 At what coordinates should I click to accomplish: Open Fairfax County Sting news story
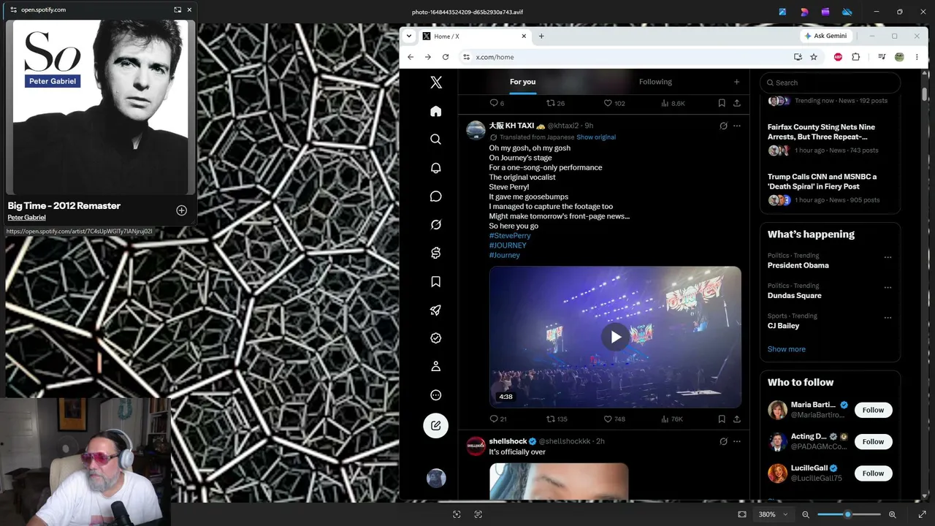coord(821,131)
